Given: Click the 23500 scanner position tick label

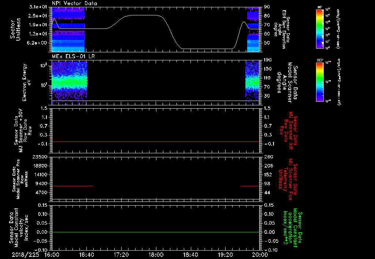Looking at the screenshot, I should click(x=40, y=157).
